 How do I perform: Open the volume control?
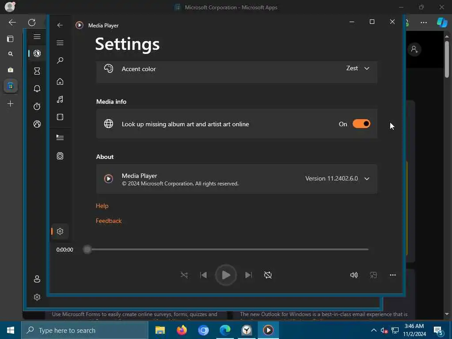354,275
